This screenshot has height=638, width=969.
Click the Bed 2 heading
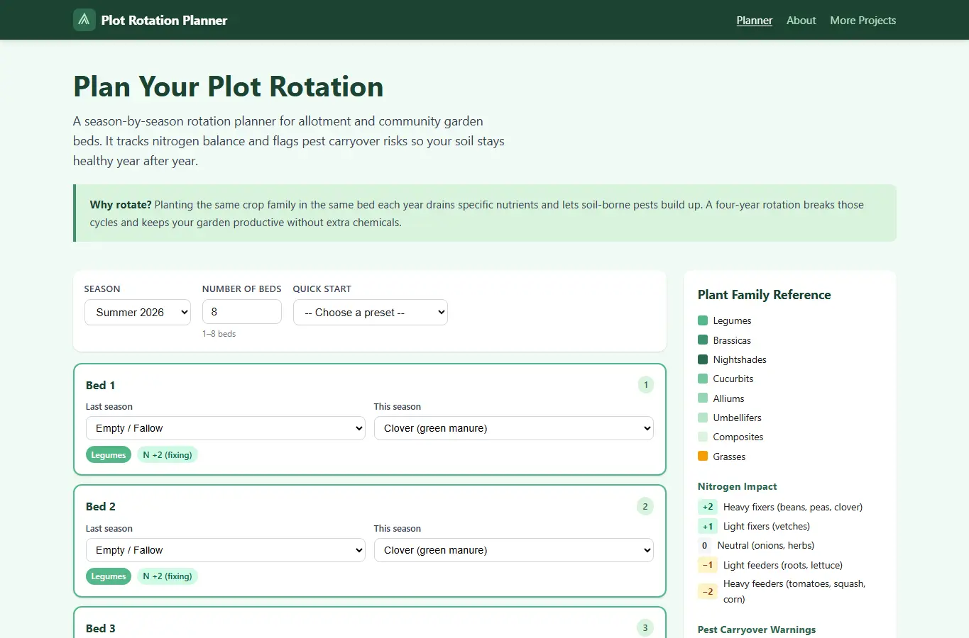pyautogui.click(x=100, y=506)
